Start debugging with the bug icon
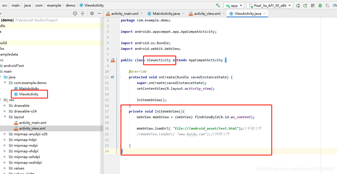 320,6
